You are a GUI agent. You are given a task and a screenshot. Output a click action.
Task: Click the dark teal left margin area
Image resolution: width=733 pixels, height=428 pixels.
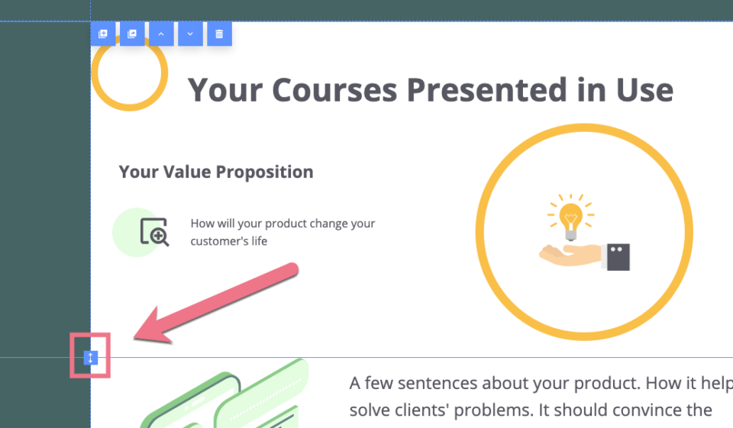point(45,187)
